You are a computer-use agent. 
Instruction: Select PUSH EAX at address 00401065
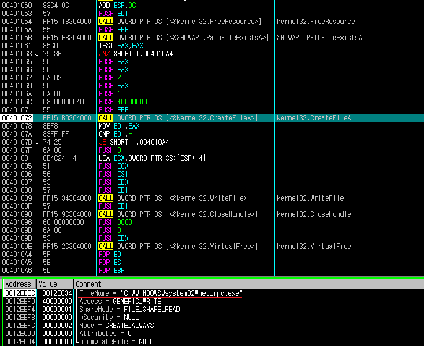113,62
